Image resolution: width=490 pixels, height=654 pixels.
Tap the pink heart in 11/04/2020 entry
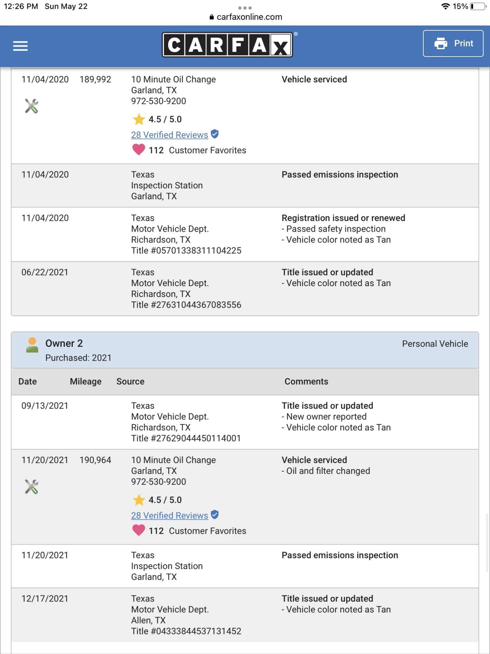pyautogui.click(x=138, y=150)
